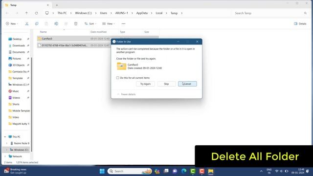Close the Temp tab
The height and width of the screenshot is (176, 313).
point(48,5)
